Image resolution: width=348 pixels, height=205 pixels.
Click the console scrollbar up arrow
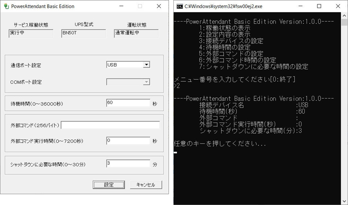[344, 15]
